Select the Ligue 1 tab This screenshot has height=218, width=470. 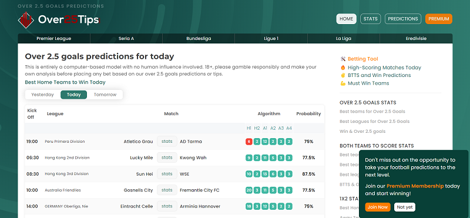click(271, 38)
